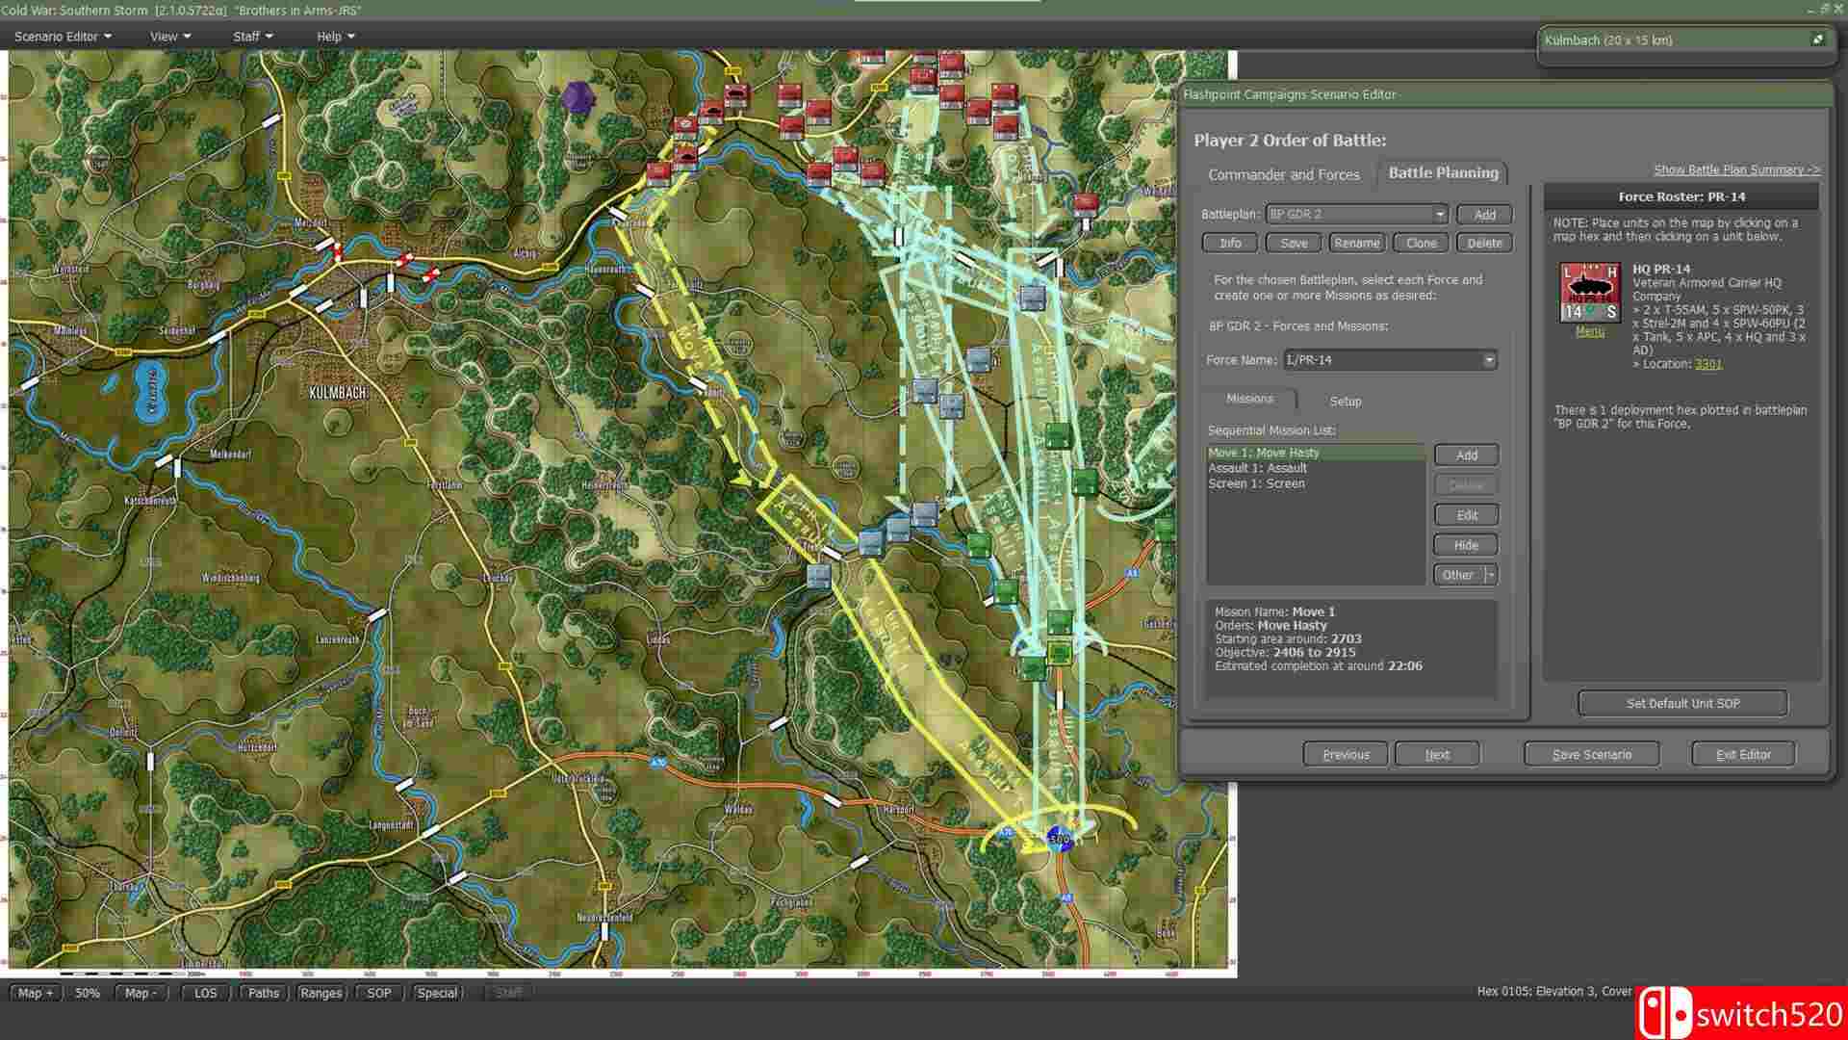Click the Save Scenario button
The image size is (1848, 1040).
pos(1591,755)
